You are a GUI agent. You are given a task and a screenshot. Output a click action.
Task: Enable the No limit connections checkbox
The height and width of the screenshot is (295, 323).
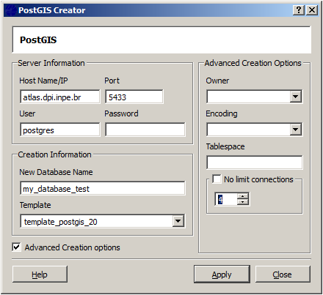[x=217, y=179]
